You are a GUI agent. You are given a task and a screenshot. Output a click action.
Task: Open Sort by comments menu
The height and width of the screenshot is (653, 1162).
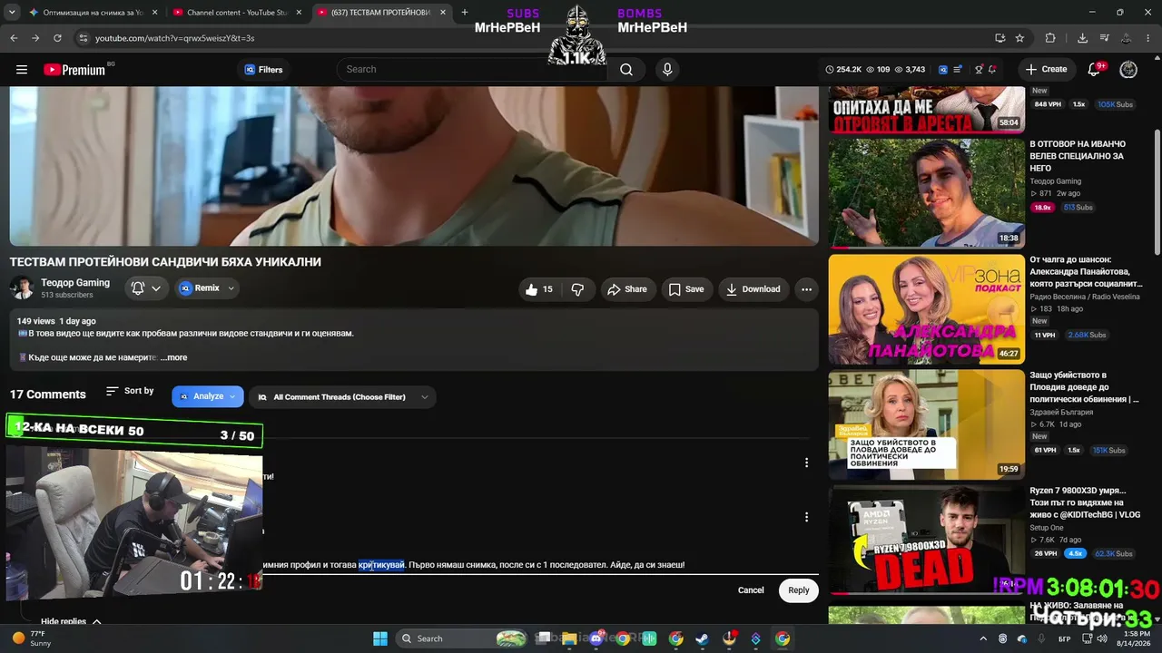tap(130, 391)
